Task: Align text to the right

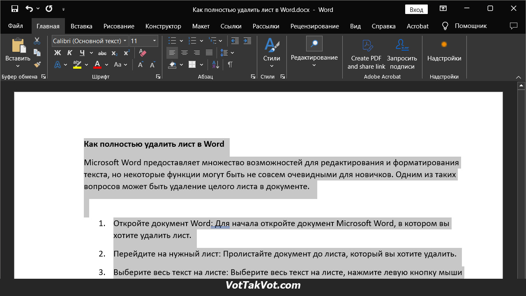Action: (197, 53)
